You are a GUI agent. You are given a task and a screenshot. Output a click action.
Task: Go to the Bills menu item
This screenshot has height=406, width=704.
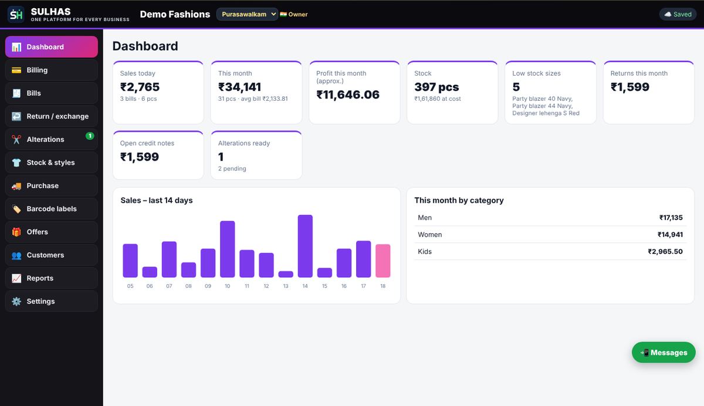(52, 93)
